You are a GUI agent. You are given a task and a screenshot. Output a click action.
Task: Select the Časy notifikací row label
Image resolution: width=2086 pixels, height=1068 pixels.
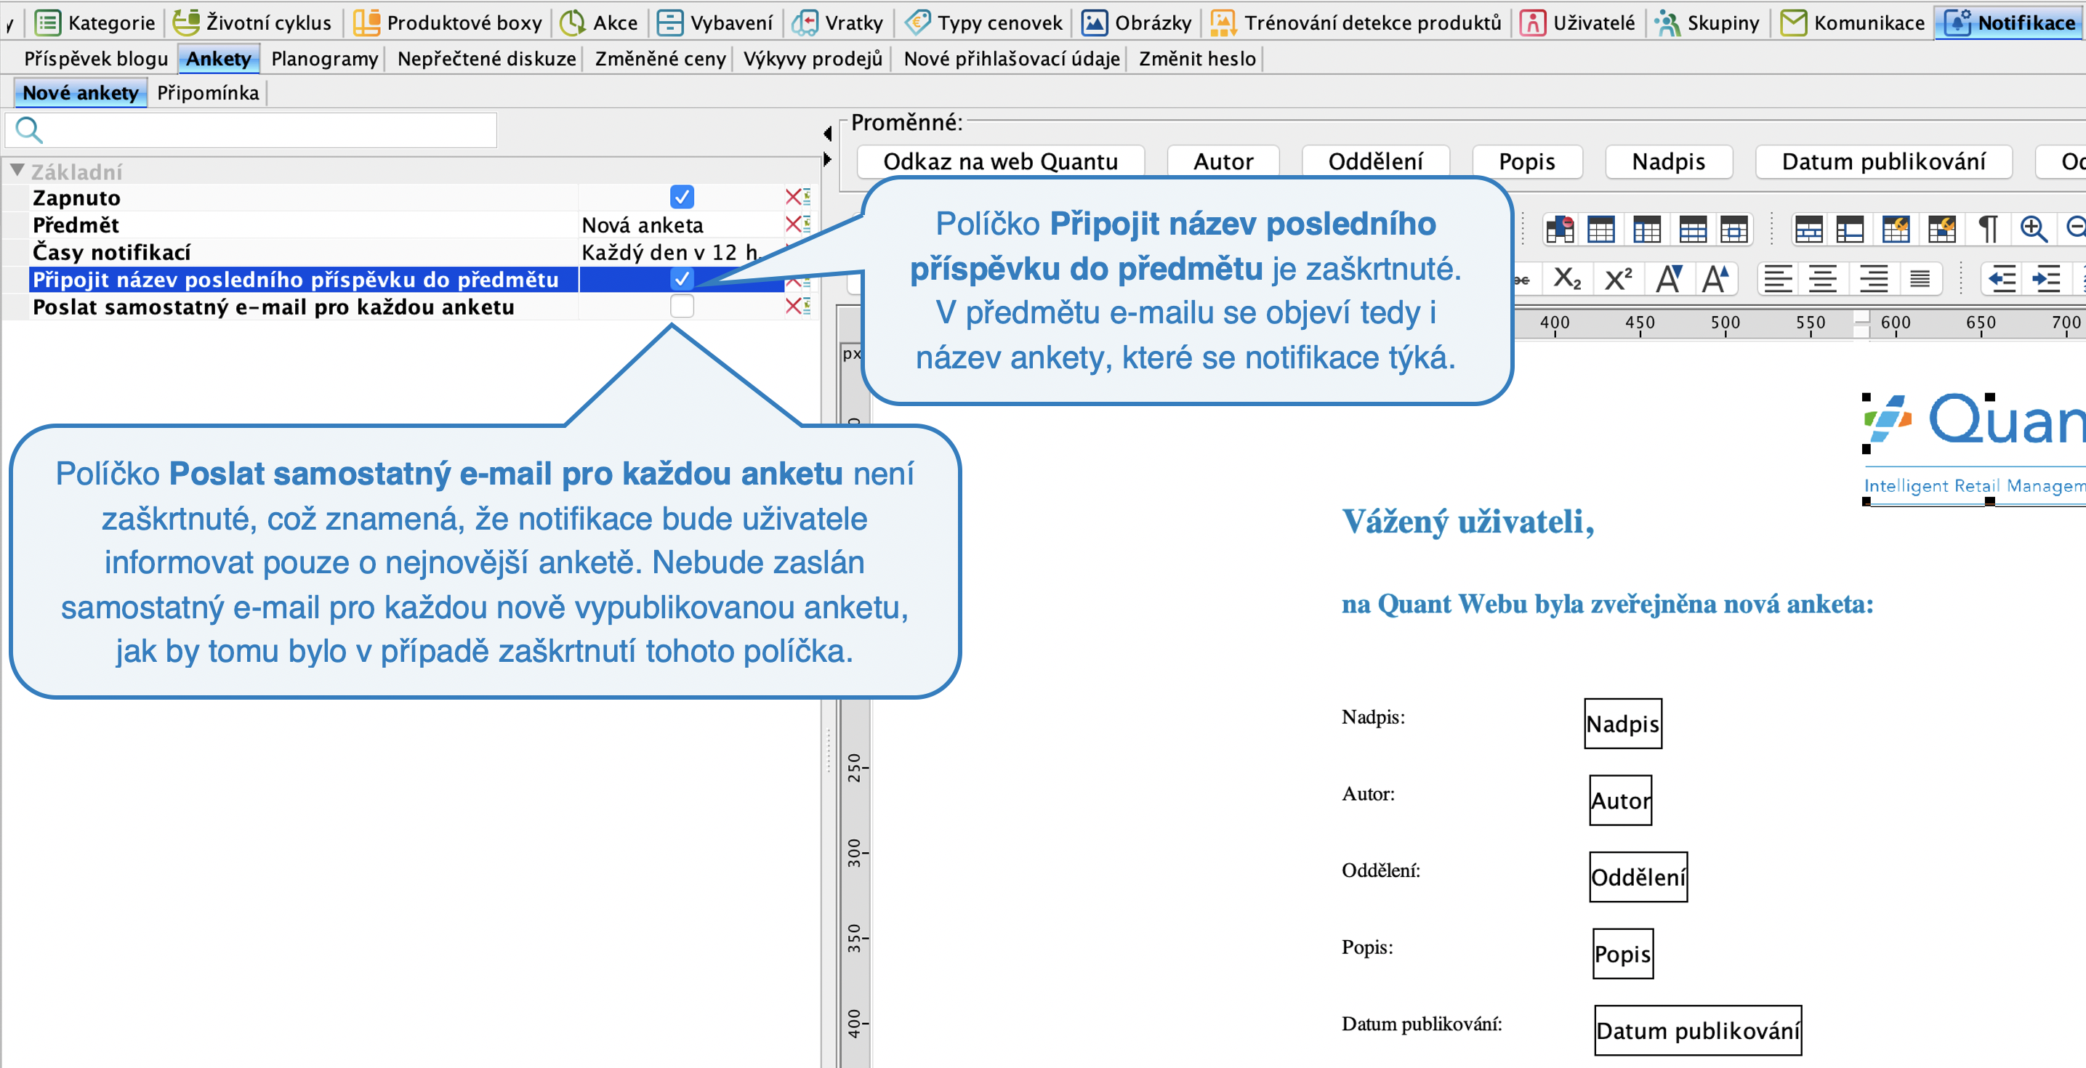[112, 252]
